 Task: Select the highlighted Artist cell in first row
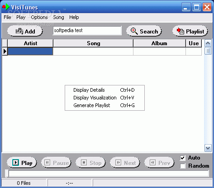point(30,52)
